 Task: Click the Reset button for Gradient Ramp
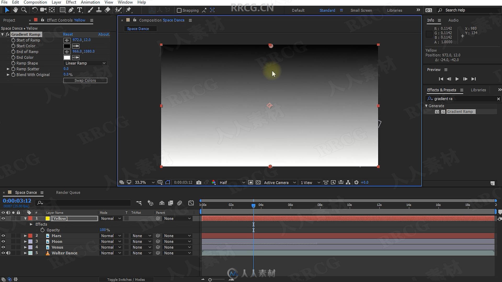(x=67, y=34)
